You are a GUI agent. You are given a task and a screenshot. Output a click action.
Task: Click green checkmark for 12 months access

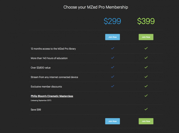pyautogui.click(x=146, y=48)
